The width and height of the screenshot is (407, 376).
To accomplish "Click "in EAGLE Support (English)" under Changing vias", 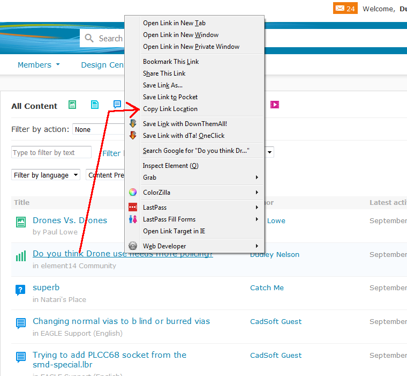I will coord(77,333).
